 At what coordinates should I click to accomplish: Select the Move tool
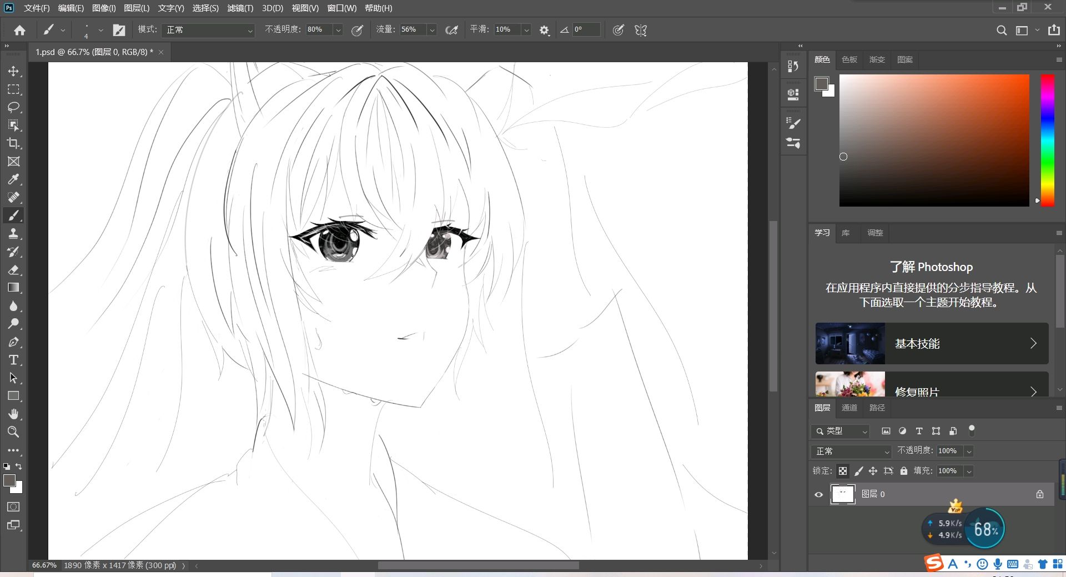13,71
